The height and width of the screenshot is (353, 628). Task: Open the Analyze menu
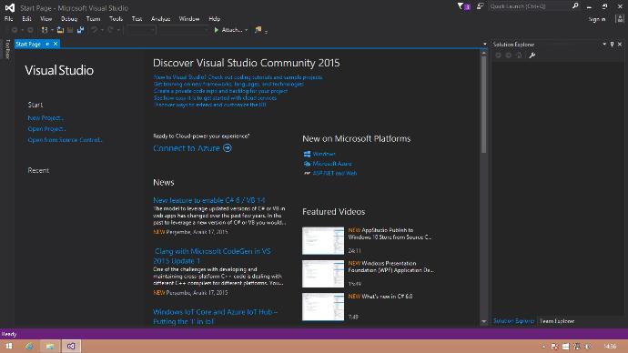[x=160, y=19]
